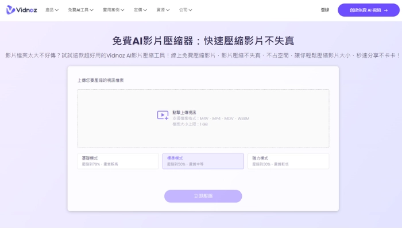Open the 公司 dropdown
Screen dimensions: 402x229
pos(185,10)
